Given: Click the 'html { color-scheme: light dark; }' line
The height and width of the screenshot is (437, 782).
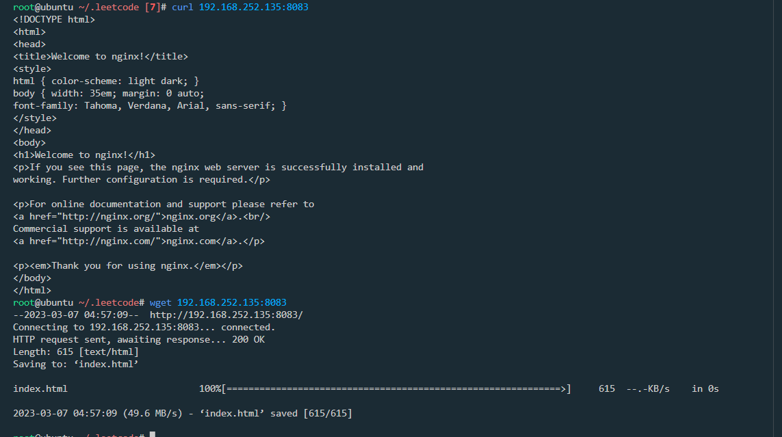Looking at the screenshot, I should point(106,81).
